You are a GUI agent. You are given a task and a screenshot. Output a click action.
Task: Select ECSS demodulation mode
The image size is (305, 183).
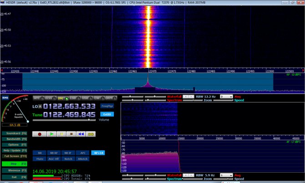click(51, 98)
